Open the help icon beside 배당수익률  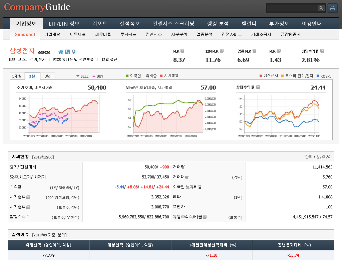click(322, 51)
